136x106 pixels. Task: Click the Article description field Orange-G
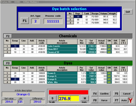pos(23,94)
